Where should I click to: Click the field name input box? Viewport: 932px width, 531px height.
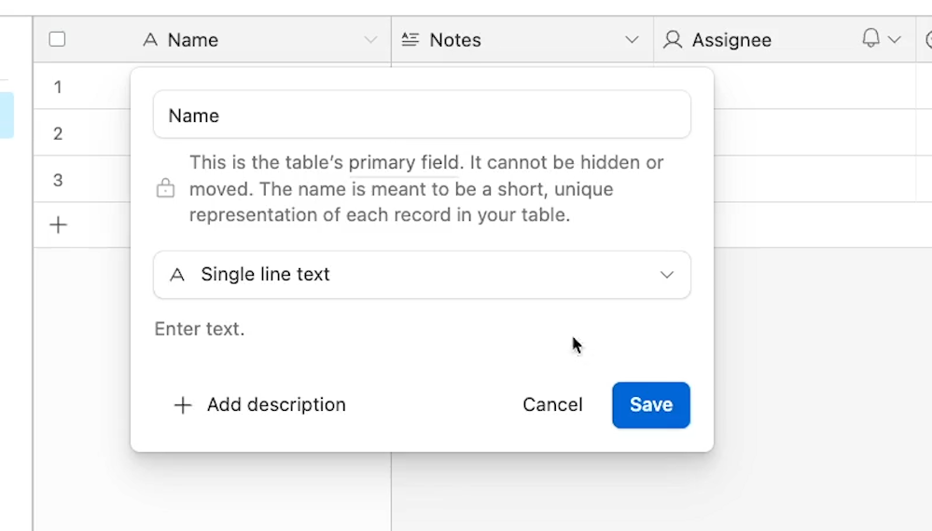(x=422, y=115)
